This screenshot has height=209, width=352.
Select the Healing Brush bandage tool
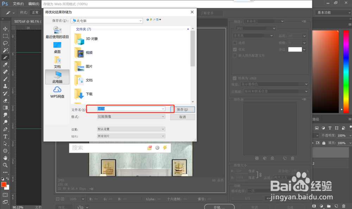point(5,72)
